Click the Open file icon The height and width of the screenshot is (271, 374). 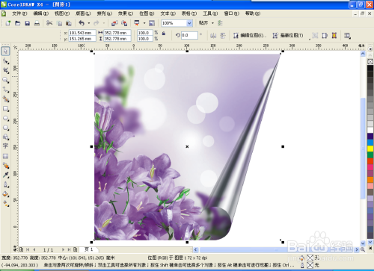17,23
